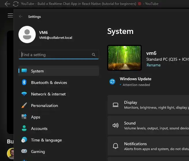The width and height of the screenshot is (189, 161).
Task: Click the Settings back arrow
Action: tap(21, 16)
